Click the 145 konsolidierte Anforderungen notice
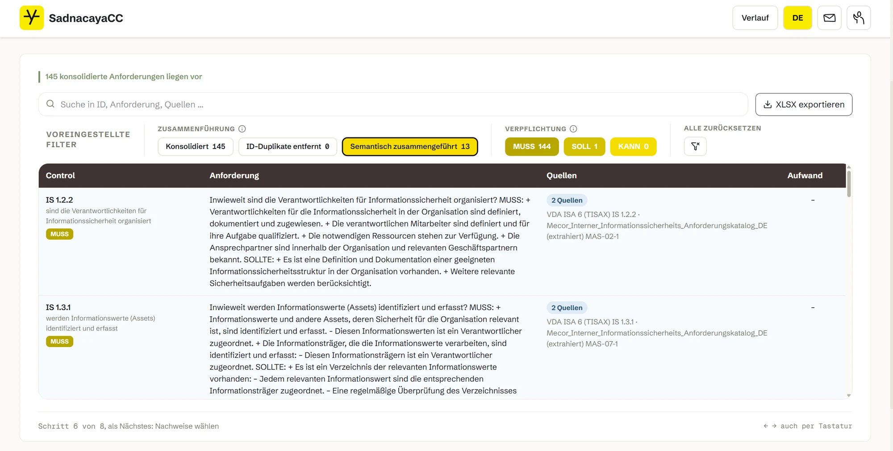 pos(124,77)
